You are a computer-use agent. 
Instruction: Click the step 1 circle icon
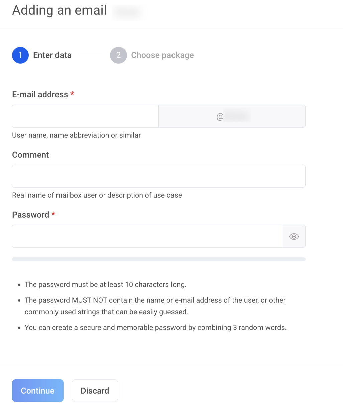[x=20, y=55]
